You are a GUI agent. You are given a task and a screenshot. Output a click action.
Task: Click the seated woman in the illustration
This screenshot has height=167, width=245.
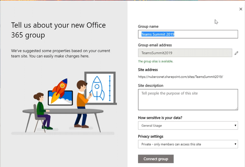click(42, 110)
